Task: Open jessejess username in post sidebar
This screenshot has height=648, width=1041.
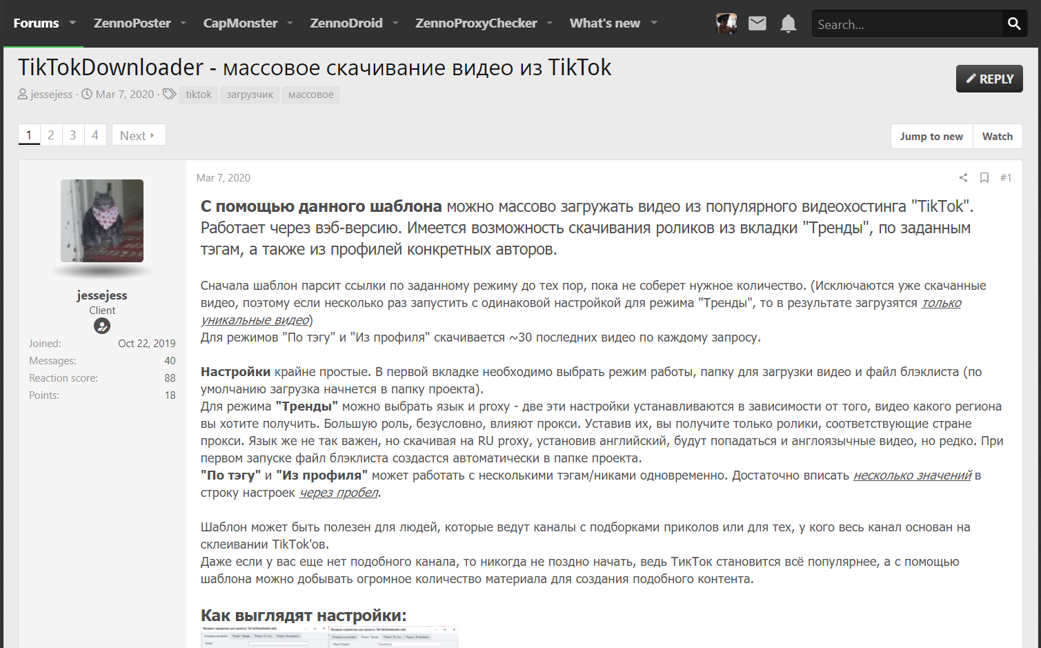Action: click(102, 295)
